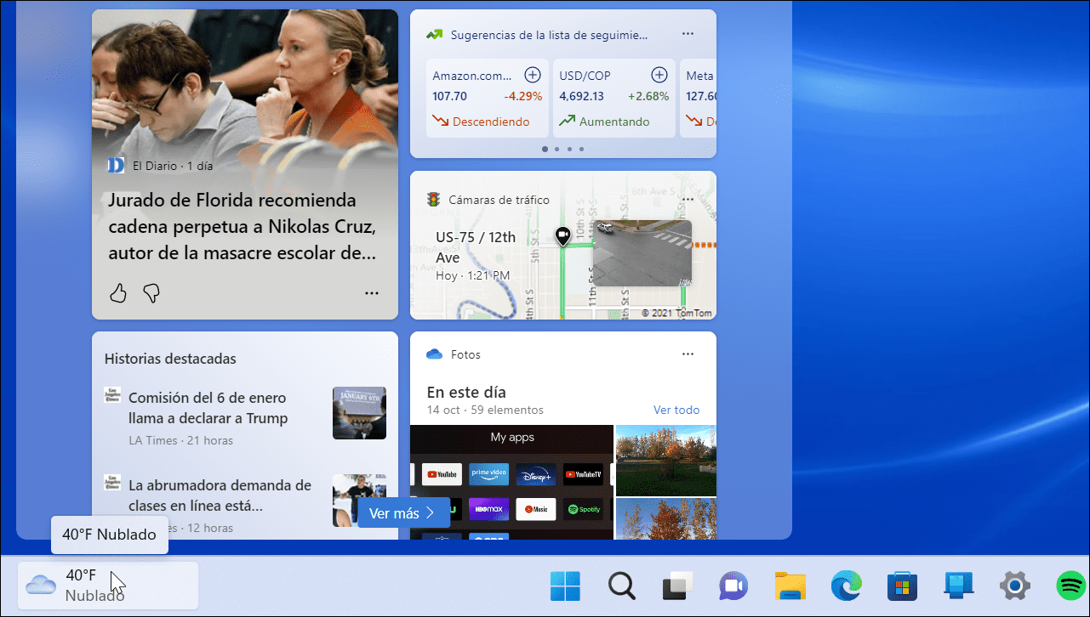Open the news article ellipsis menu
The width and height of the screenshot is (1090, 617).
pyautogui.click(x=372, y=292)
